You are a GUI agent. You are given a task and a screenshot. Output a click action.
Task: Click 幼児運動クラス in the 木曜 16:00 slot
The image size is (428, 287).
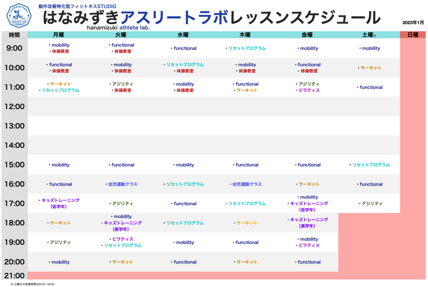[x=247, y=184]
